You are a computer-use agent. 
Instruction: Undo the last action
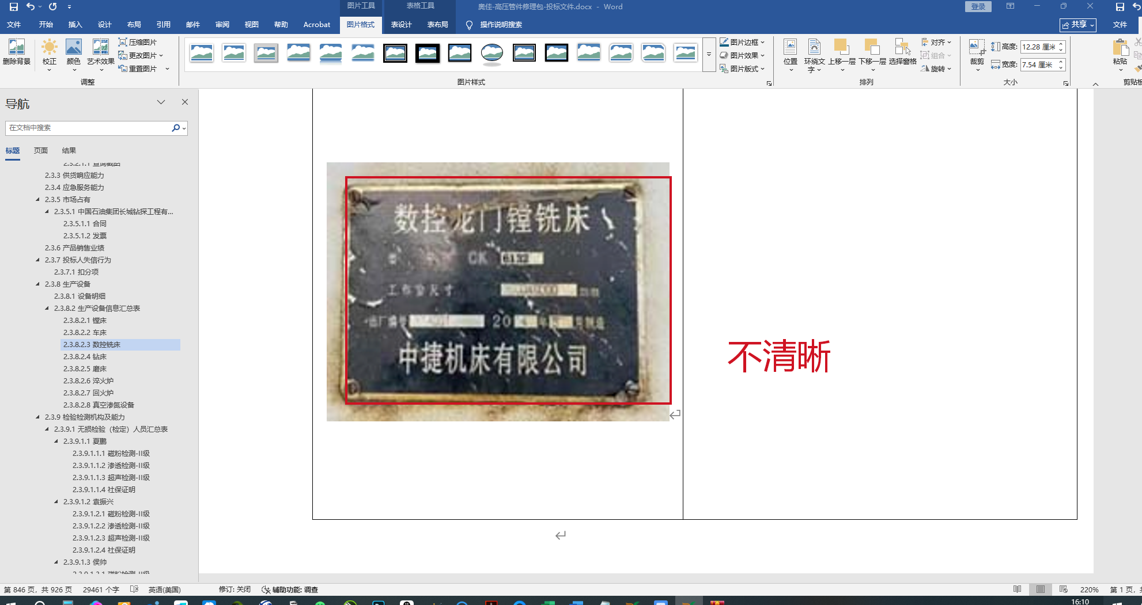click(31, 7)
